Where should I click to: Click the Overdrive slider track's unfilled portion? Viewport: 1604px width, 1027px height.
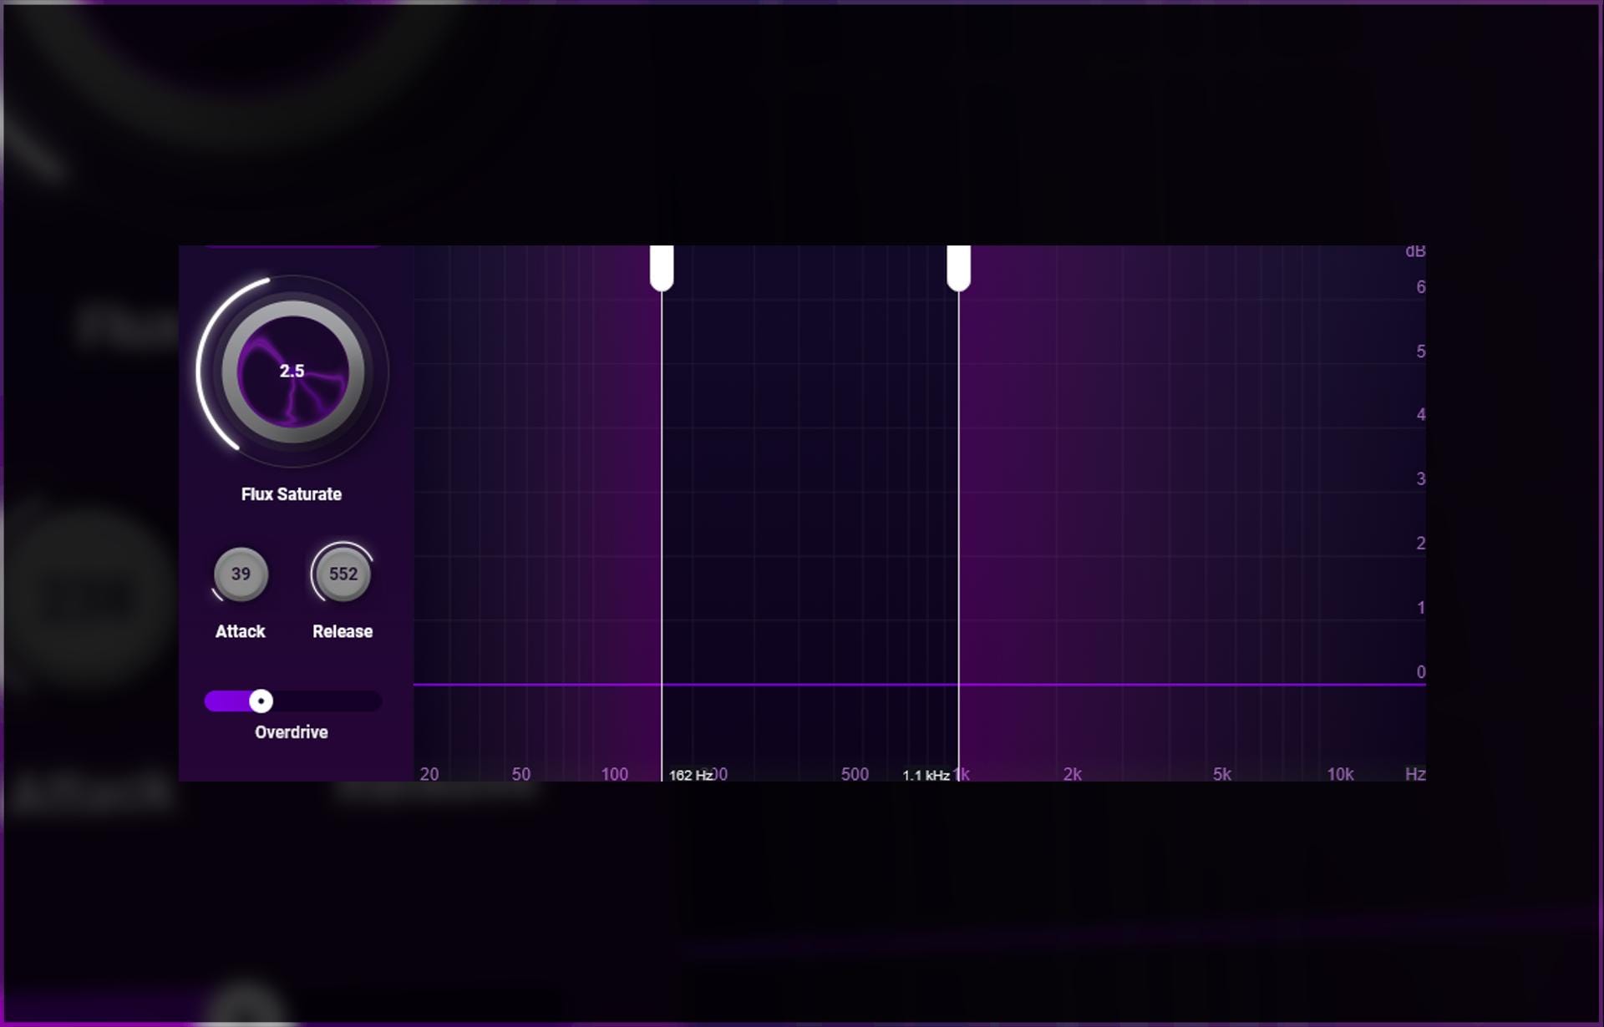tap(327, 701)
